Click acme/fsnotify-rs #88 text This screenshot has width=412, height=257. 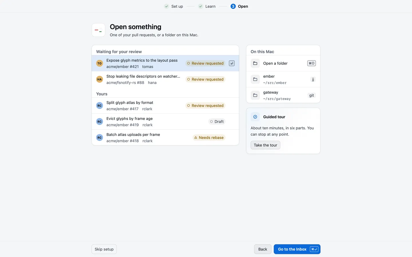[125, 83]
